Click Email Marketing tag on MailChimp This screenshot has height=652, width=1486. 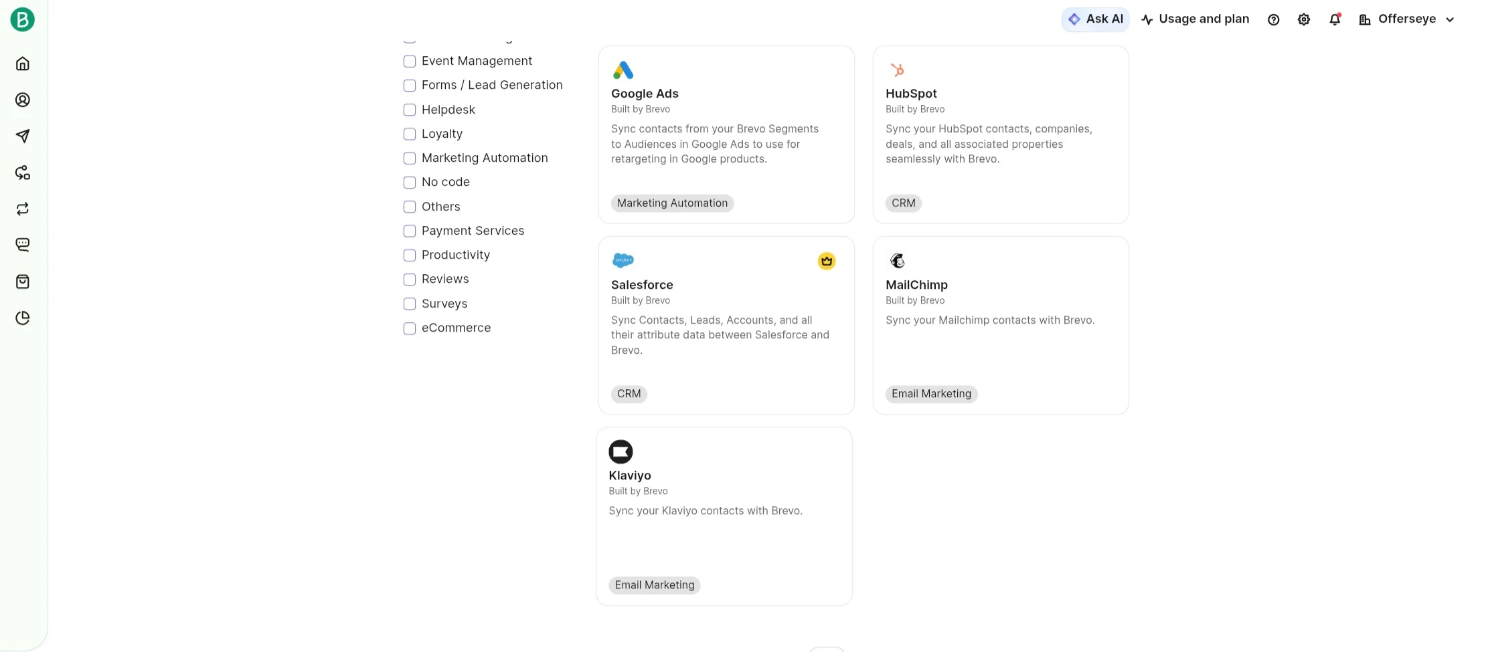[931, 394]
